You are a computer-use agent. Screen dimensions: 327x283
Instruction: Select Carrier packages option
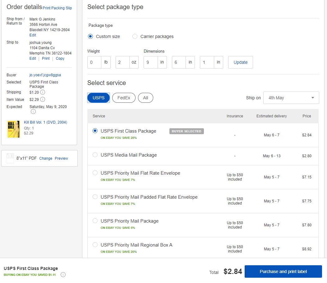pos(135,36)
